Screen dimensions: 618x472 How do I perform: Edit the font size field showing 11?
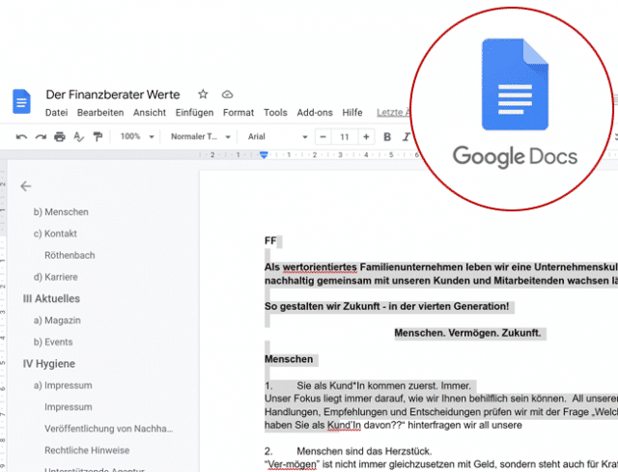click(345, 137)
